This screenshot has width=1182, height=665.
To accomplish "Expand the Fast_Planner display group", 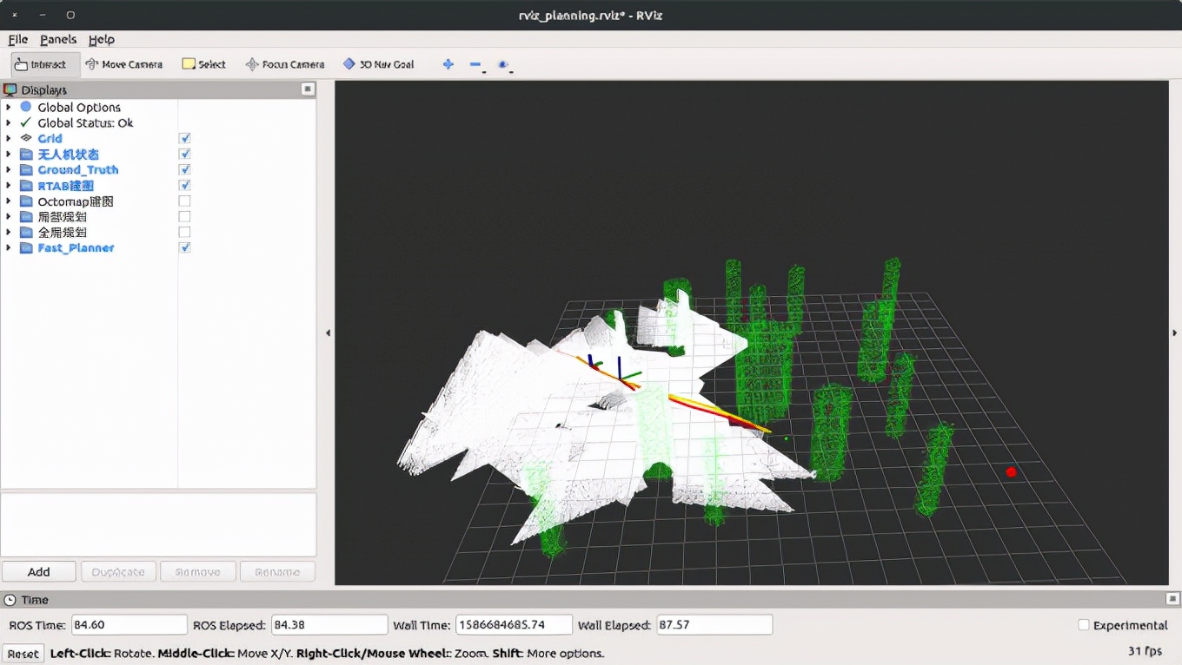I will 9,247.
